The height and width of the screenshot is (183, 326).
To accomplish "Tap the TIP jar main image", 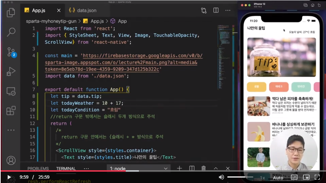I will click(x=281, y=57).
